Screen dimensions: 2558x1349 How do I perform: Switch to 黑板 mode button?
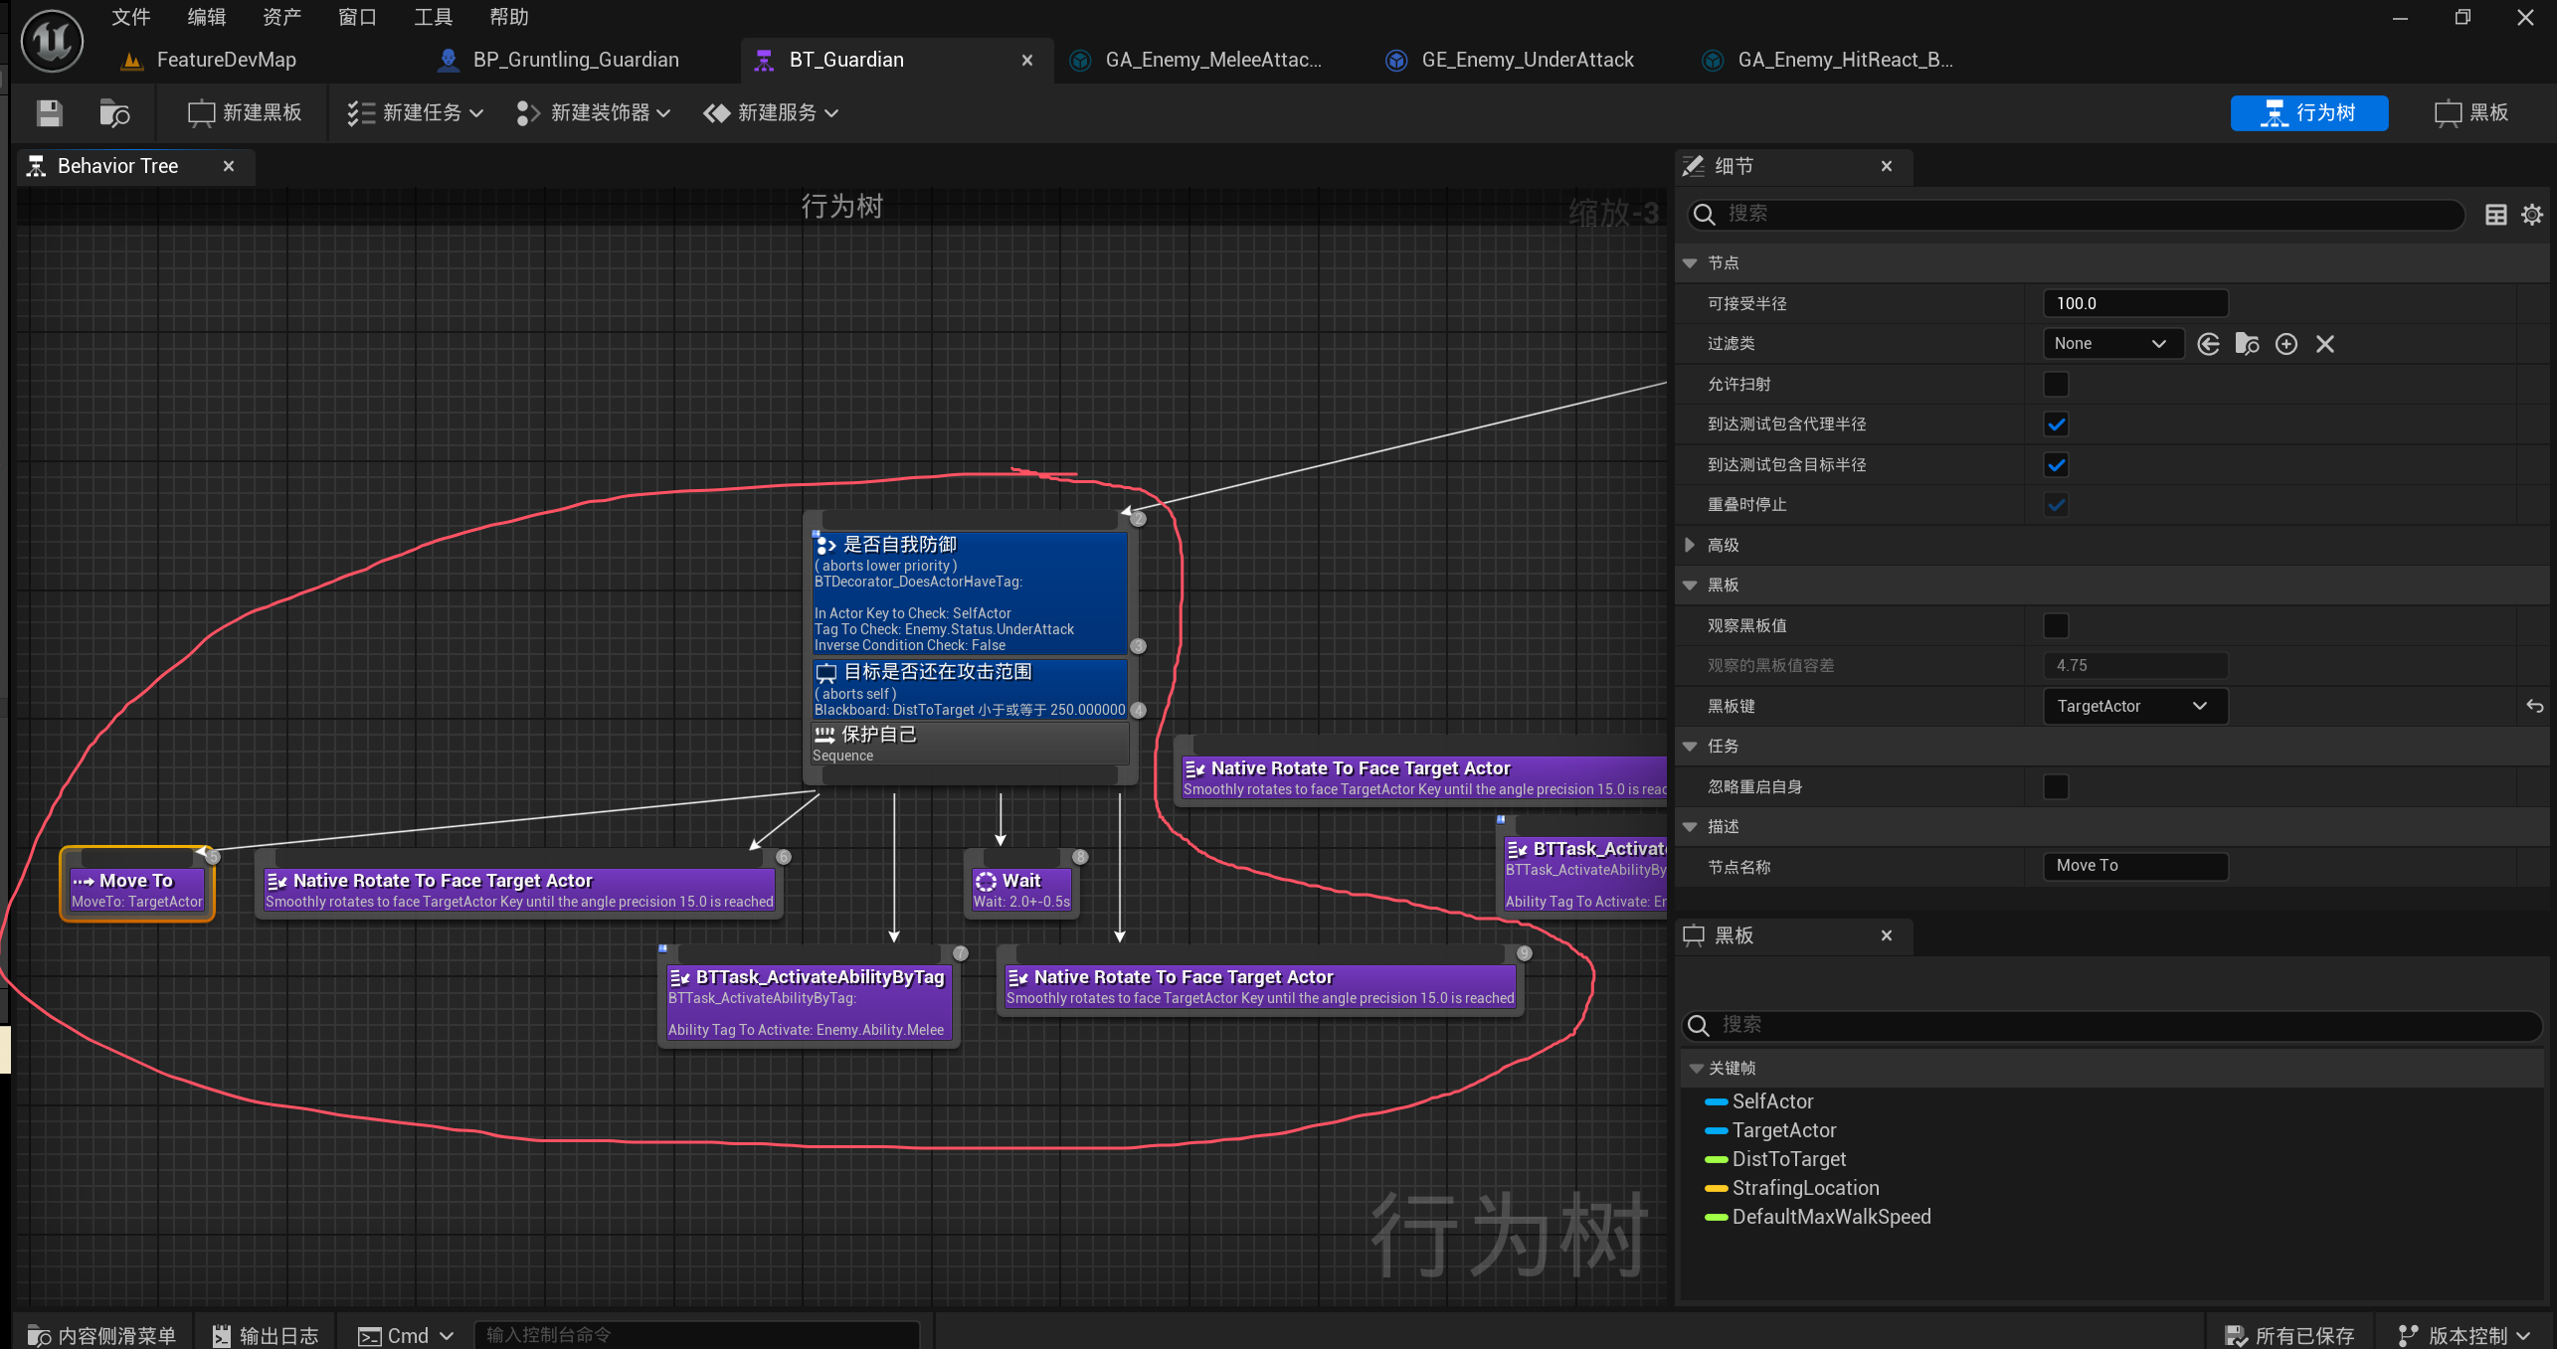[x=2471, y=113]
